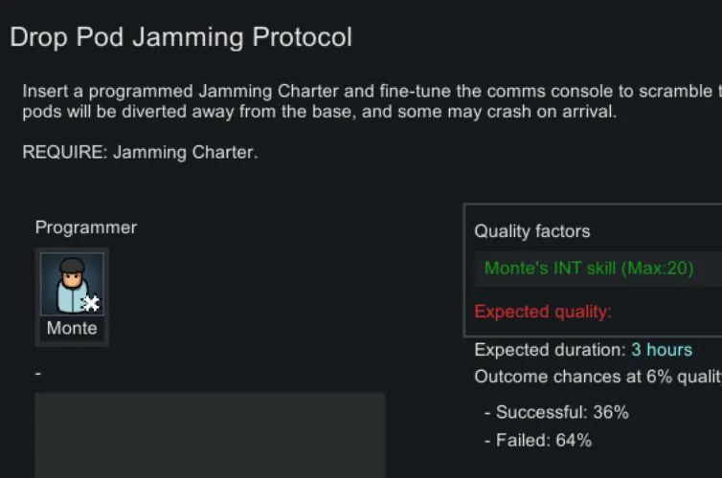Click the Monte name label under the portrait
The height and width of the screenshot is (478, 722).
(72, 328)
